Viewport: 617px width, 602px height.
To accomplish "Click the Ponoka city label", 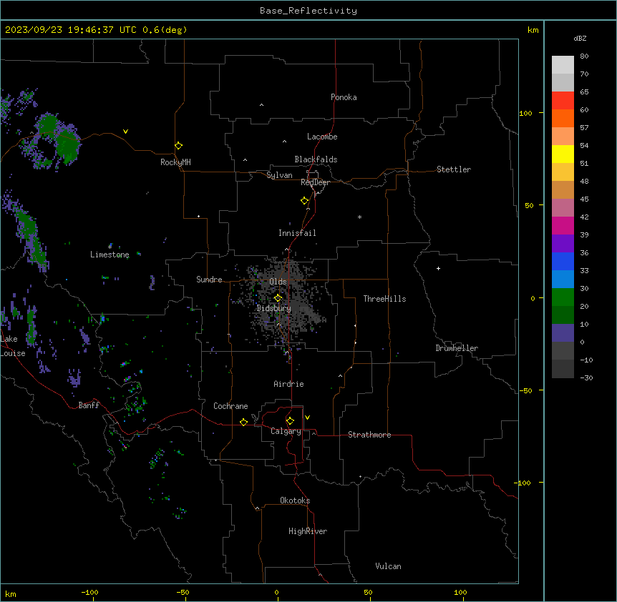I will [344, 97].
